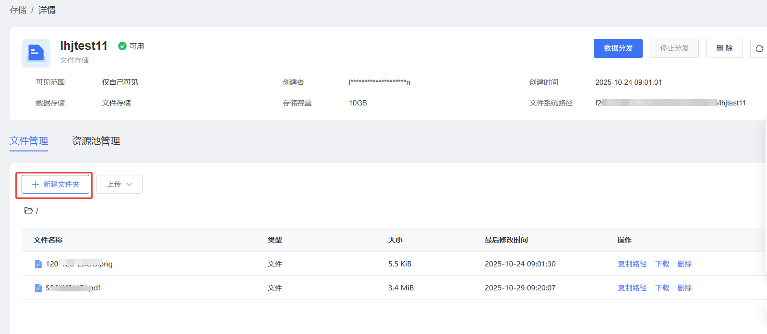Click the lhjtest11 file storage icon

[36, 53]
